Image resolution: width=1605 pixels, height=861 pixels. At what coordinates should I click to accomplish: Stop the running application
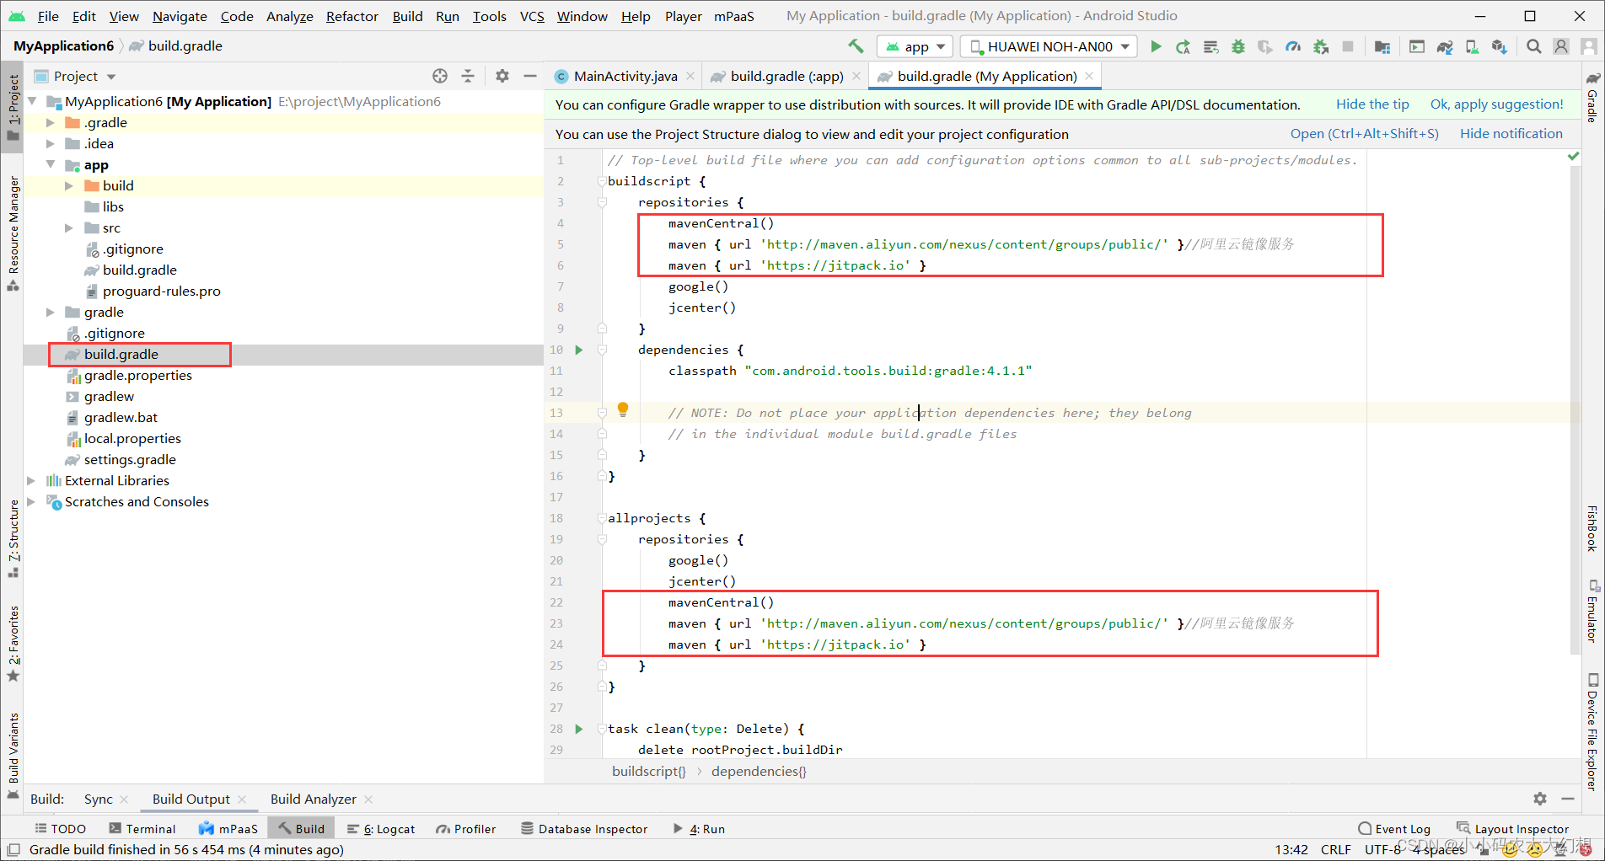point(1347,46)
